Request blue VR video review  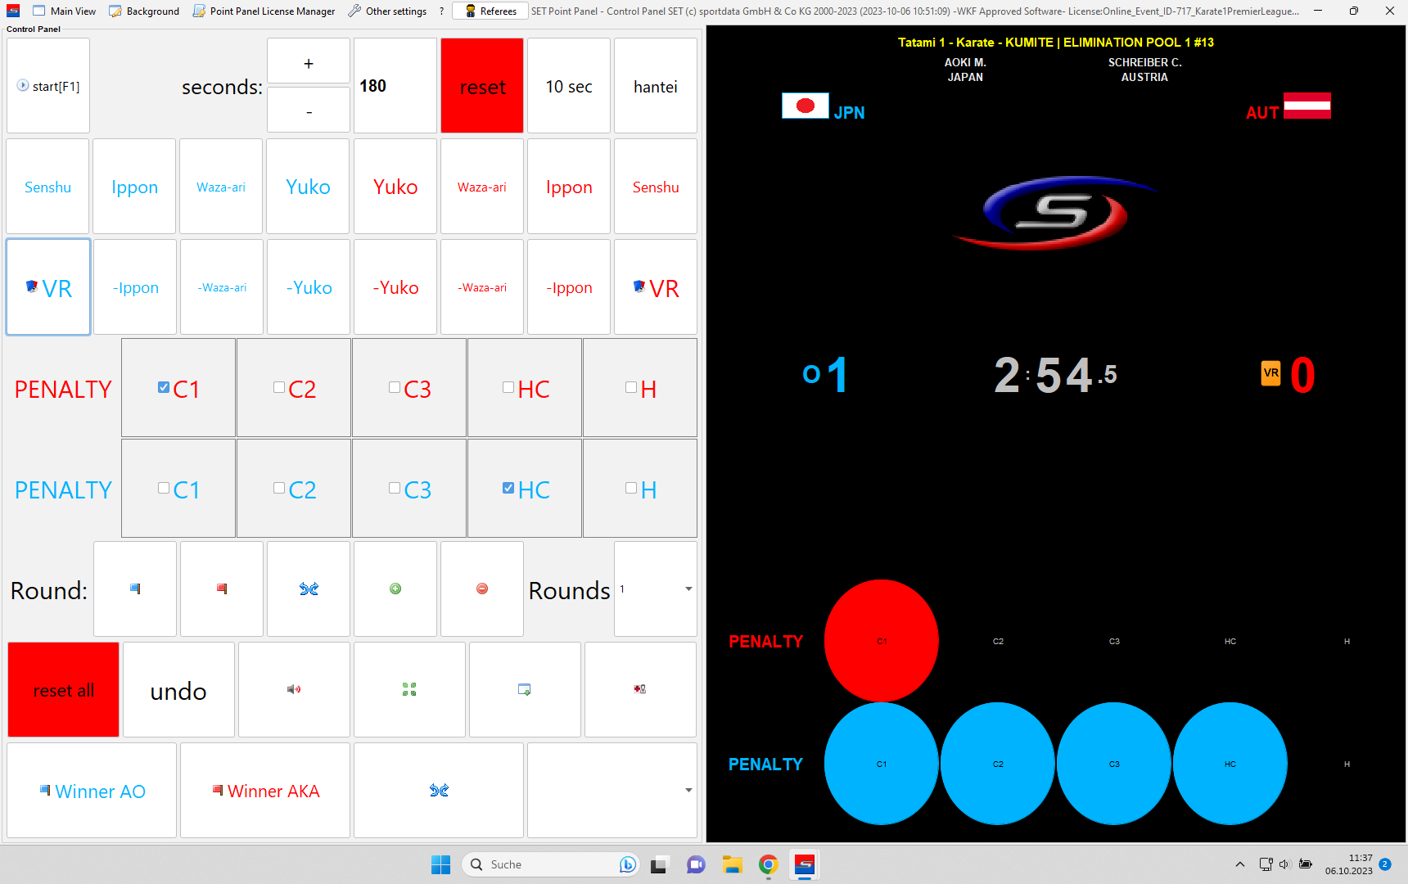pyautogui.click(x=48, y=287)
